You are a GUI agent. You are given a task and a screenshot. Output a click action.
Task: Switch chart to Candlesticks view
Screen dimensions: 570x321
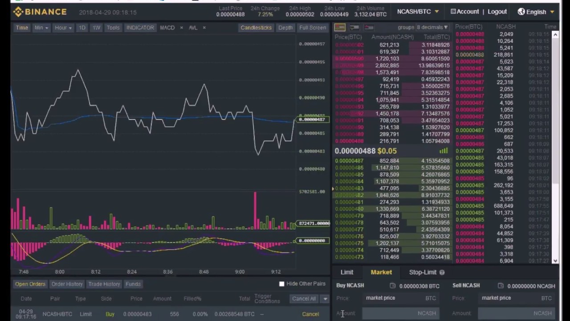pos(256,28)
